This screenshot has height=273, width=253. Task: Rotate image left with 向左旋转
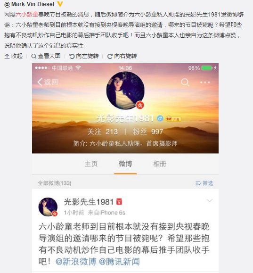(x=84, y=56)
